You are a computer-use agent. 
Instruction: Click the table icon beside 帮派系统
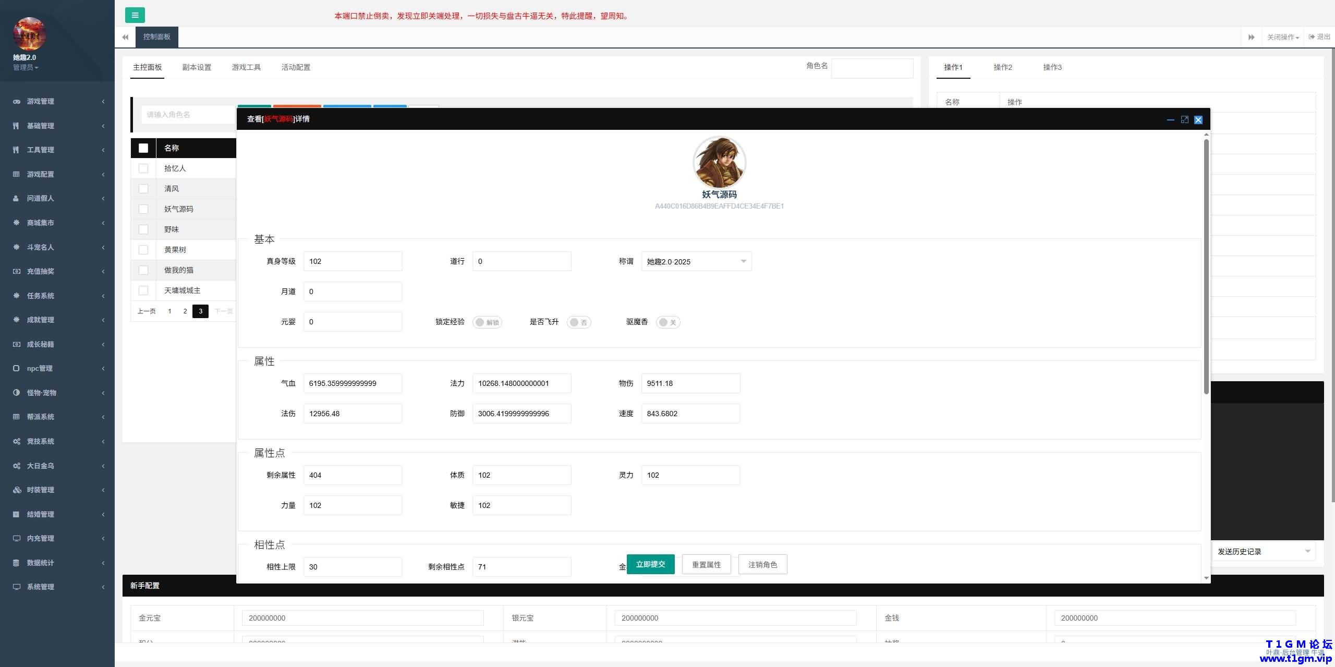coord(16,417)
